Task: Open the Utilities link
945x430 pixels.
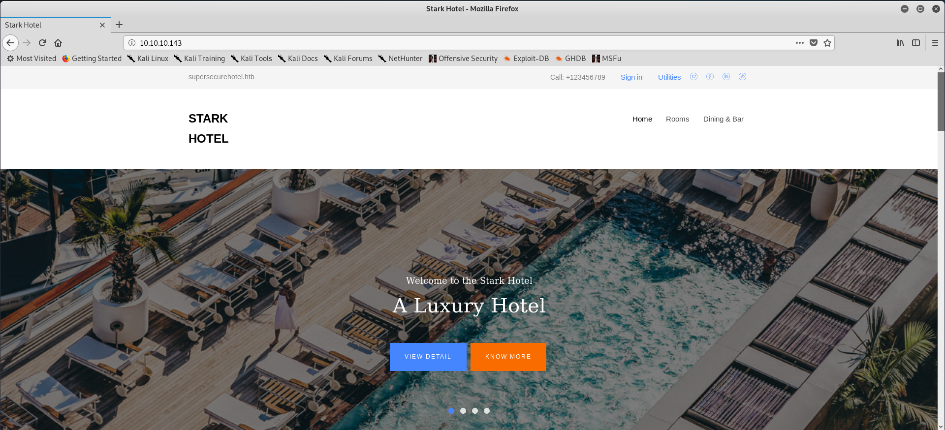Action: click(x=669, y=77)
